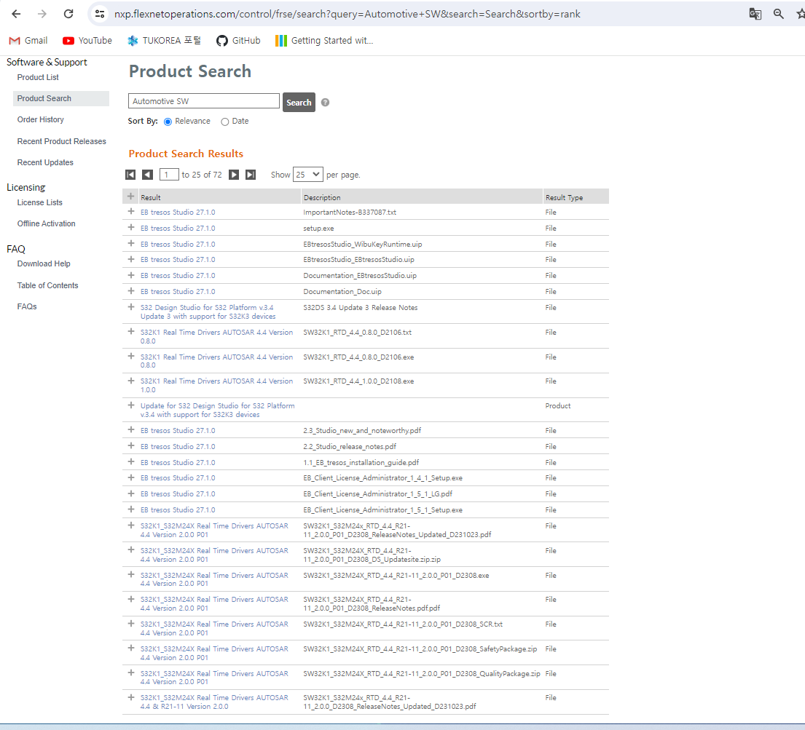Open the EB tresos Studio 27.1.0 product link
Image resolution: width=805 pixels, height=730 pixels.
(178, 210)
